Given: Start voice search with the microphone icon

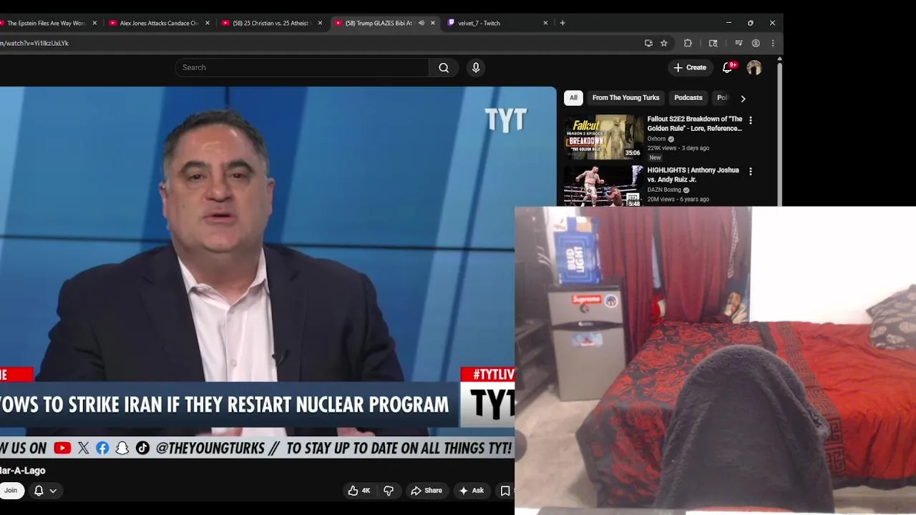Looking at the screenshot, I should (x=476, y=67).
